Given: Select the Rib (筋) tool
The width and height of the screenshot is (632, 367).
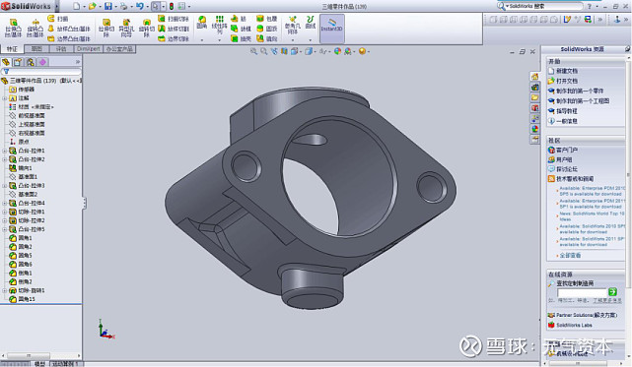Looking at the screenshot, I should tap(239, 19).
